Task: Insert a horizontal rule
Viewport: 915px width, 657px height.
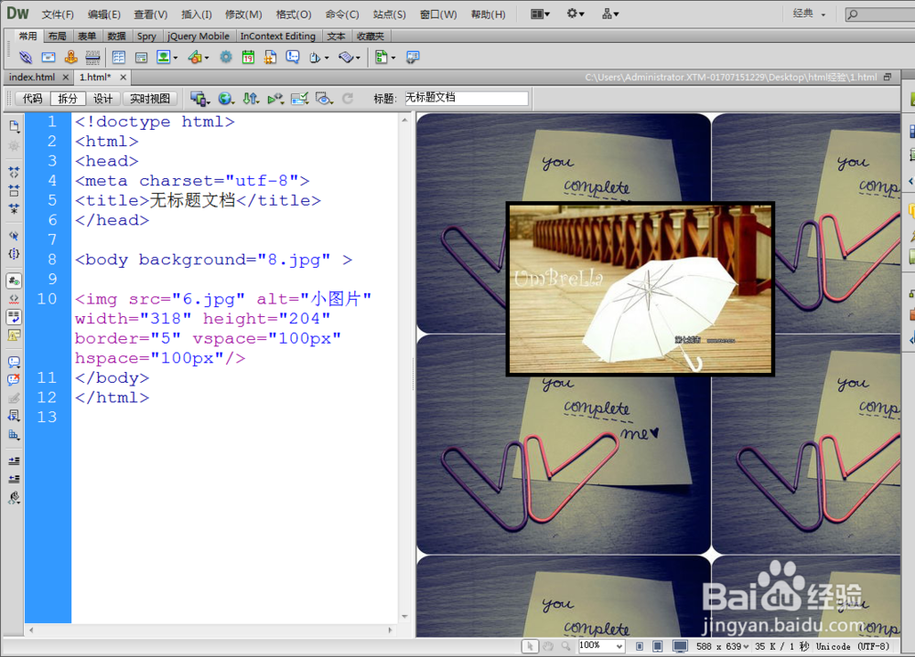Action: pos(92,58)
